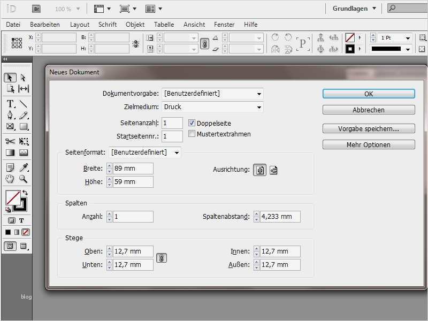The image size is (428, 321).
Task: Uncheck the Doppelseite checkbox
Action: coord(192,123)
